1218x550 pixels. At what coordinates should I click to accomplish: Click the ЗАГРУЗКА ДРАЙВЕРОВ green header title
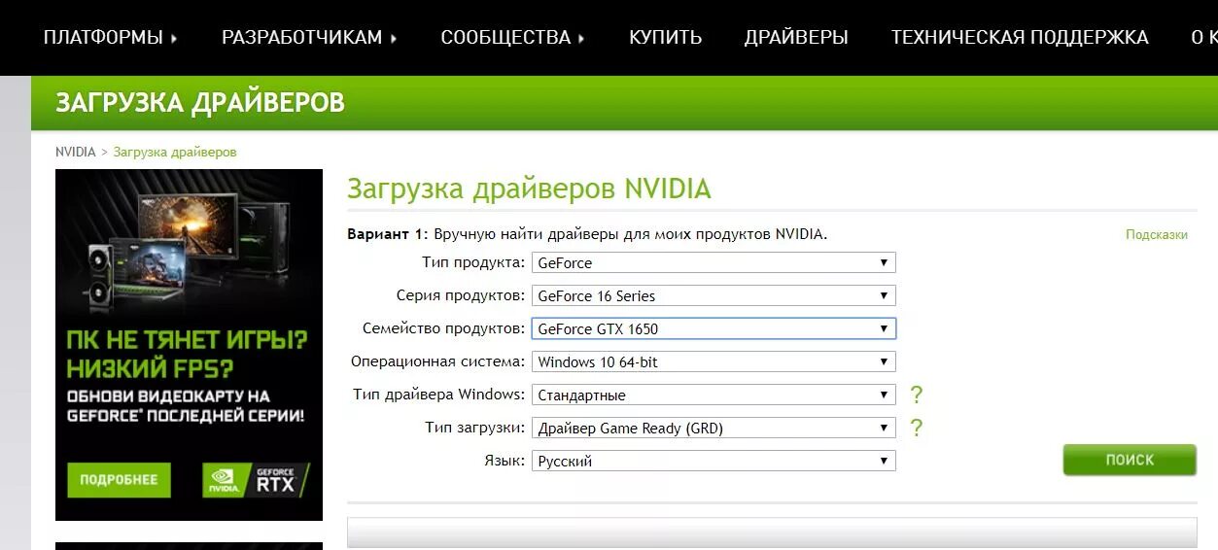pyautogui.click(x=200, y=103)
